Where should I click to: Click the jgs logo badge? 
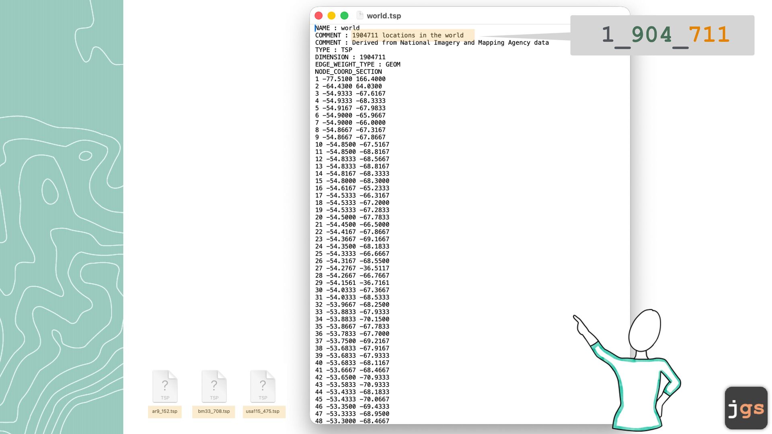click(746, 408)
